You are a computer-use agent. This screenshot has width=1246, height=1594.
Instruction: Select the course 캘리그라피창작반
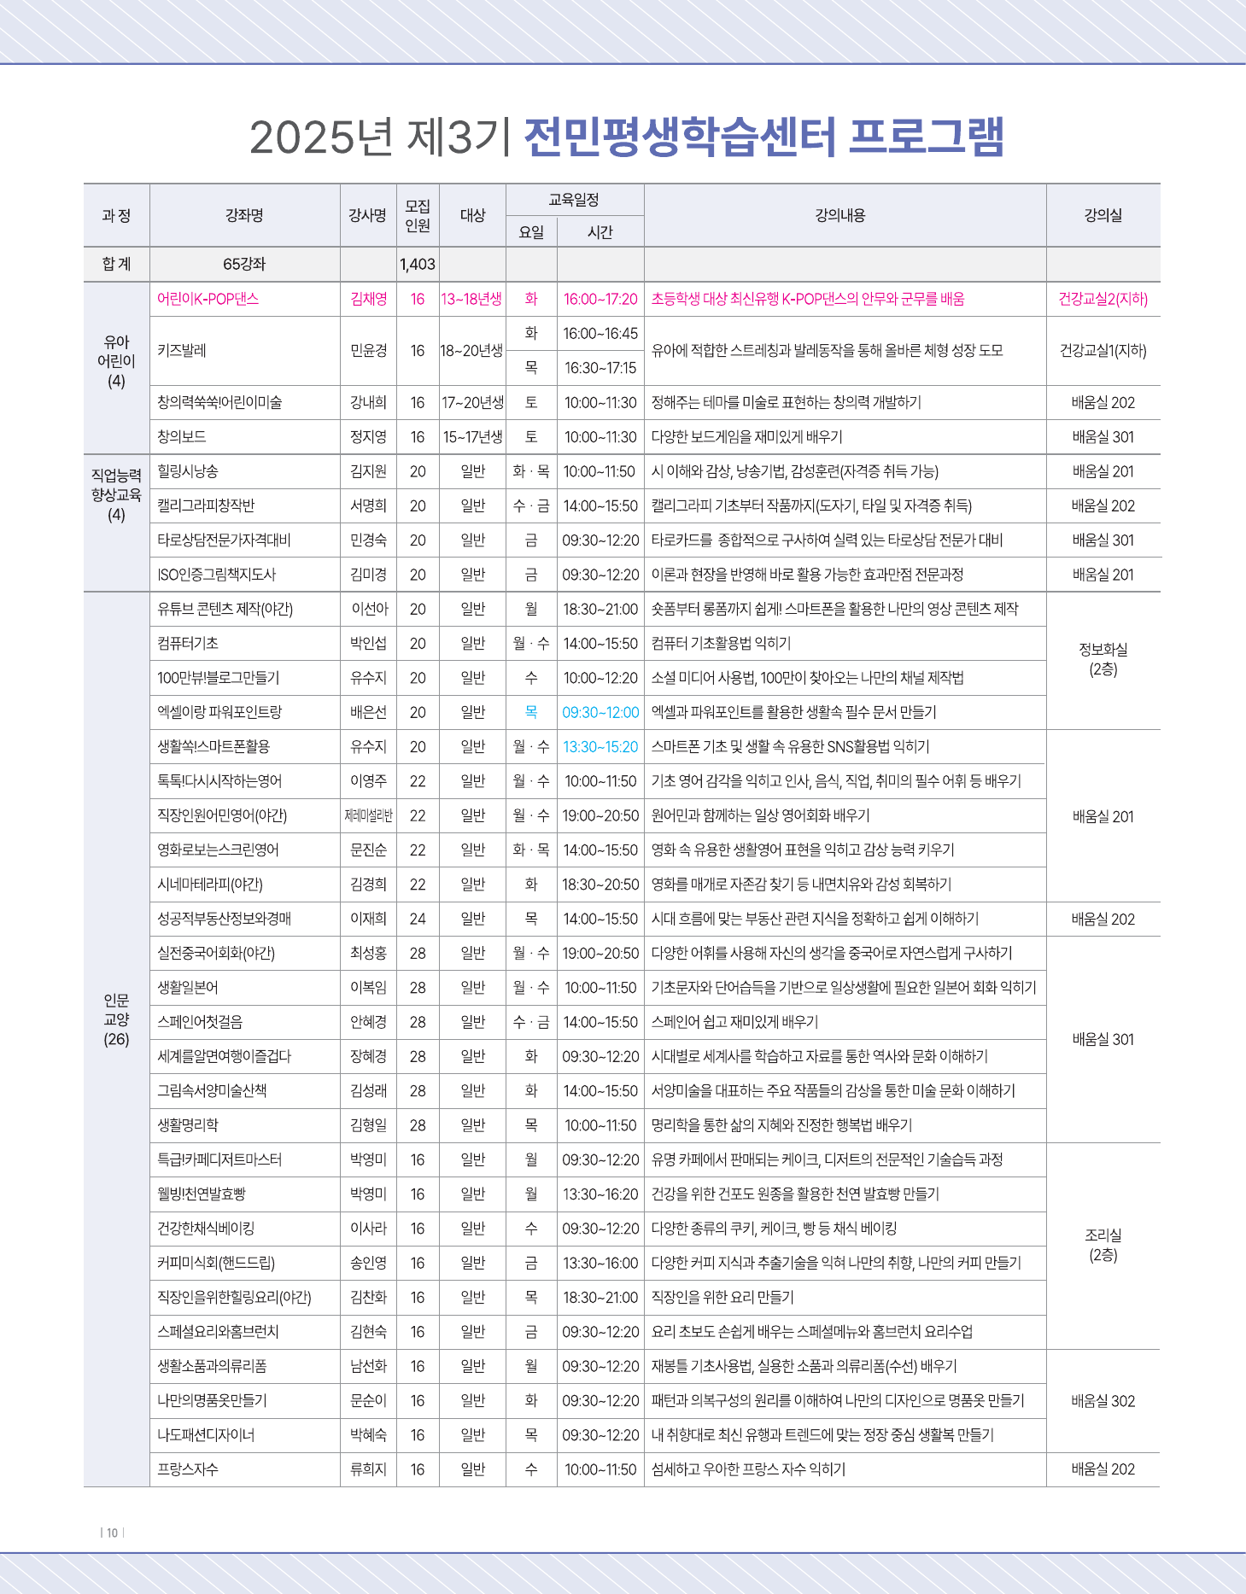tap(206, 505)
